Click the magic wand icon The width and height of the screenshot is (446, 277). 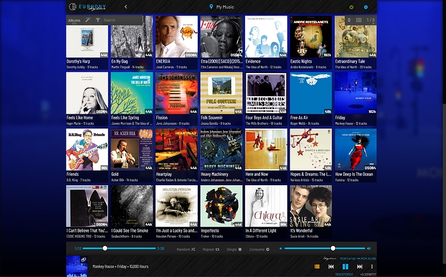click(x=88, y=20)
